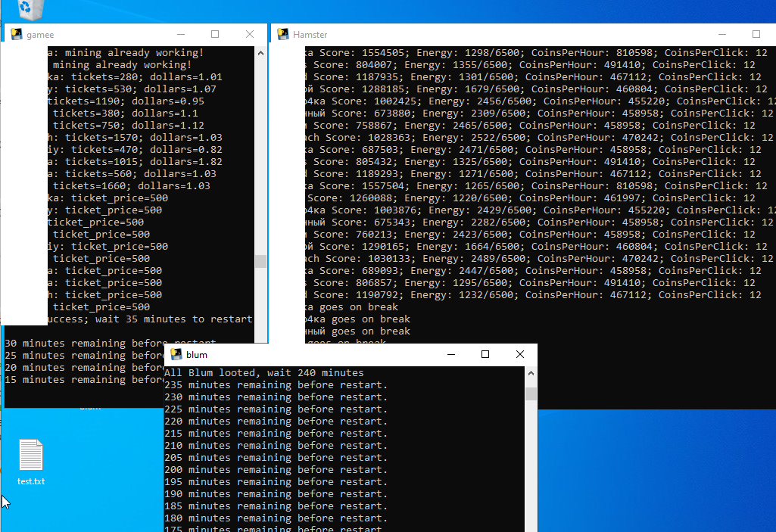
Task: Click the blum scrollbar thumb
Action: coord(531,394)
